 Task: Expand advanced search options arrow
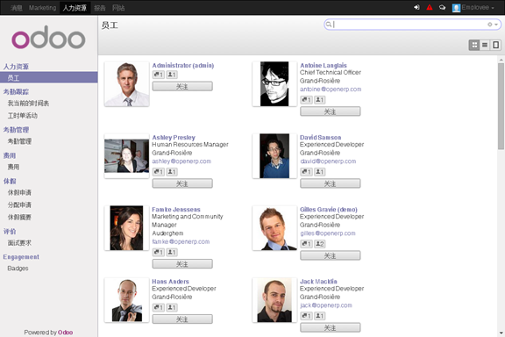tap(496, 25)
